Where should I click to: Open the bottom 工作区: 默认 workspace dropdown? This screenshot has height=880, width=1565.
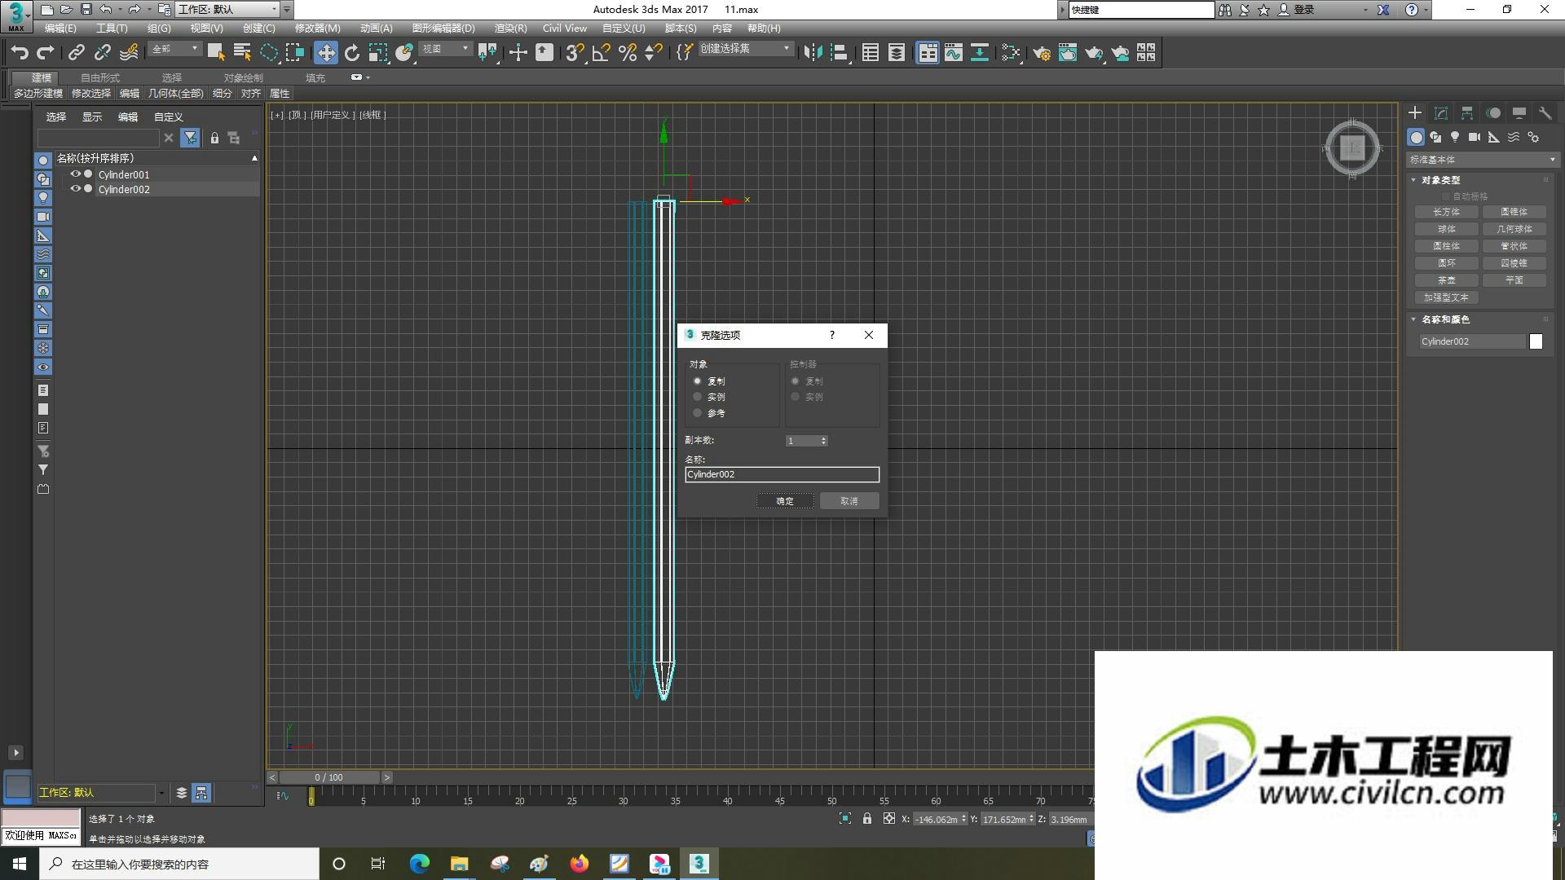(101, 793)
